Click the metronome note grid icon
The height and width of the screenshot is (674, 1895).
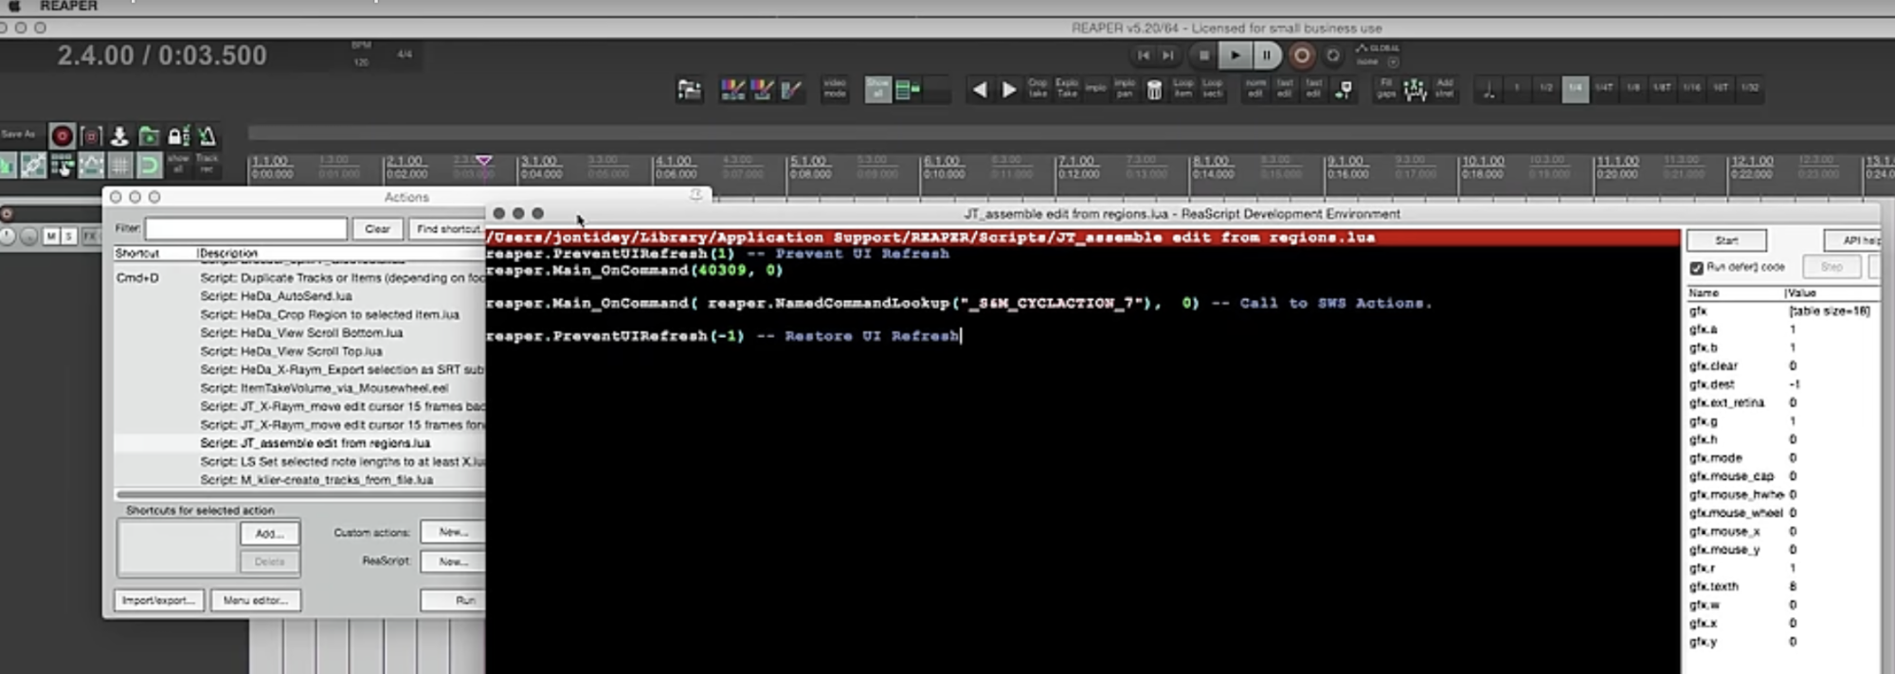tap(1489, 90)
